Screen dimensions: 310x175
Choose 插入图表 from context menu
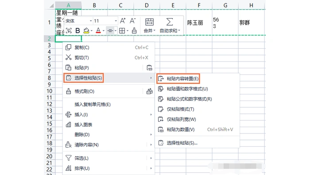pyautogui.click(x=108, y=124)
